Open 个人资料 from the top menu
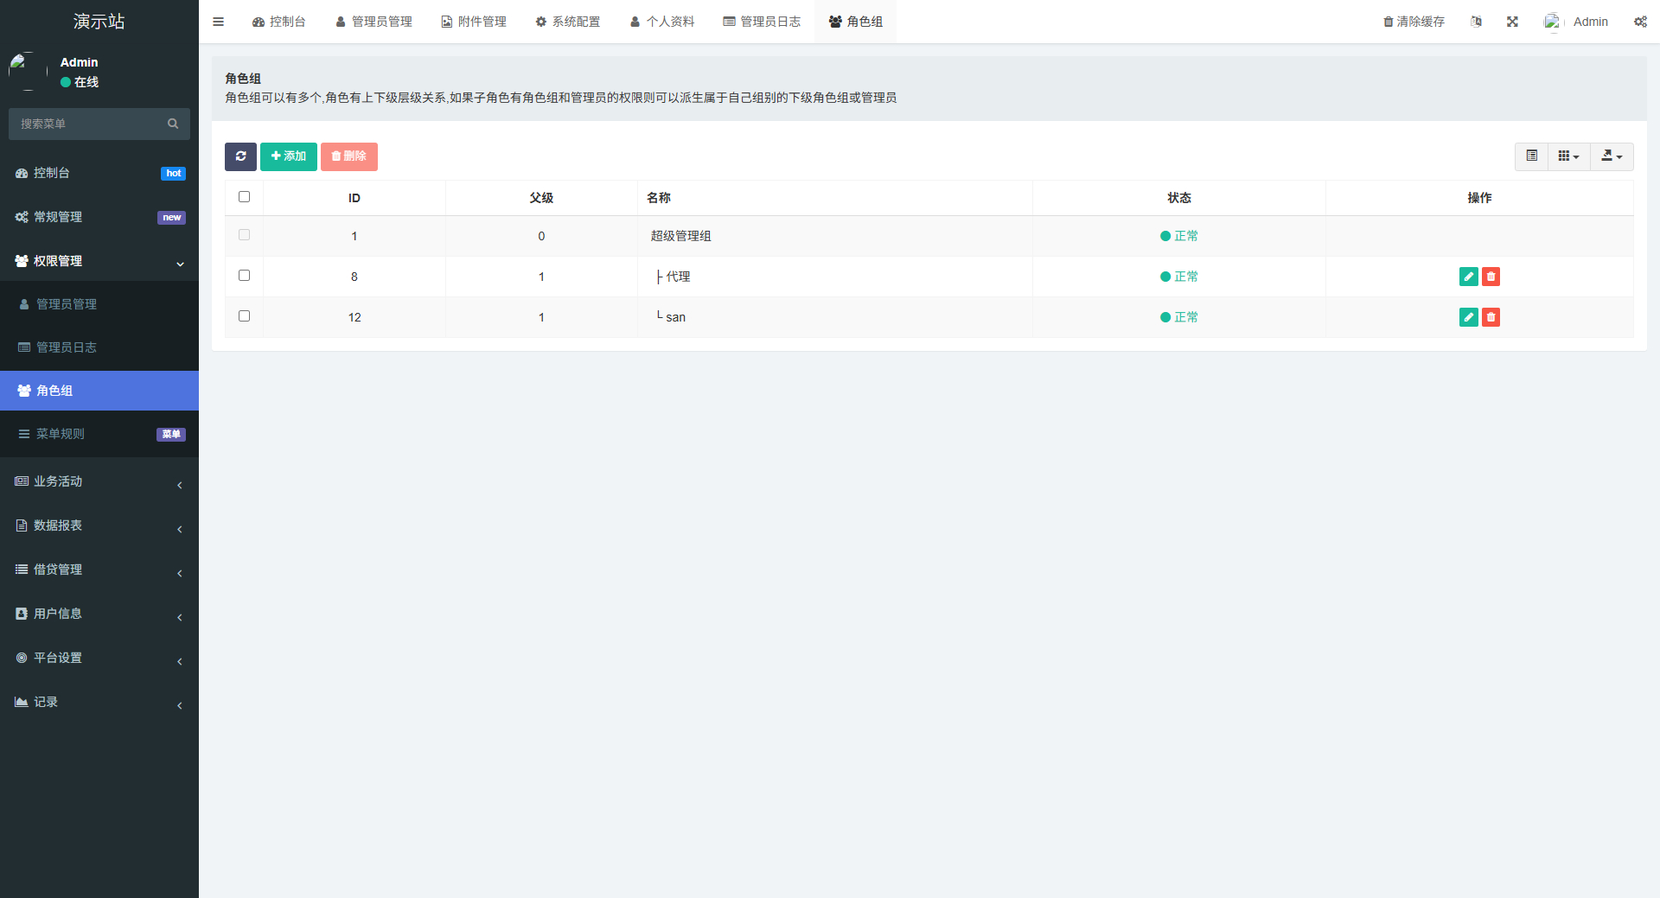The image size is (1660, 898). click(x=661, y=21)
